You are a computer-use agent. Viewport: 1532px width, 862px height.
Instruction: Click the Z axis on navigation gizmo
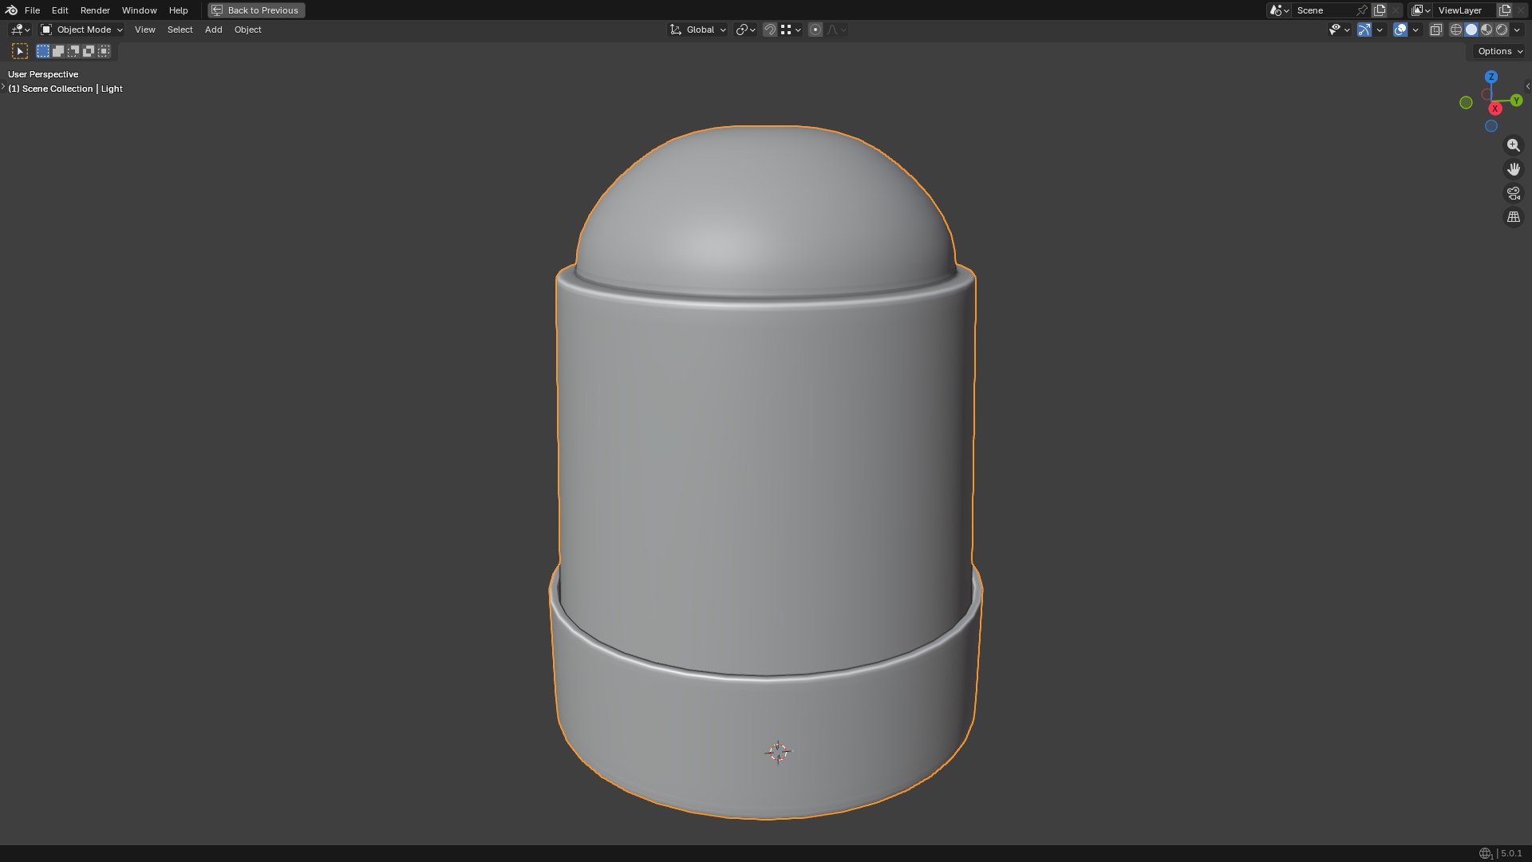coord(1491,77)
